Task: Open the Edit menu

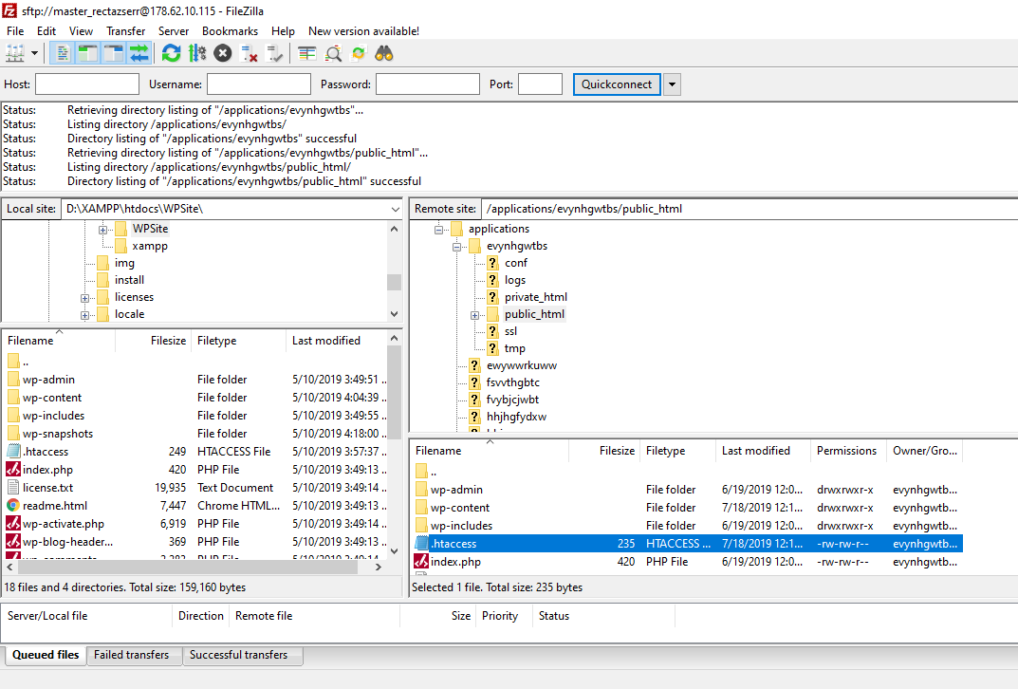Action: 46,31
